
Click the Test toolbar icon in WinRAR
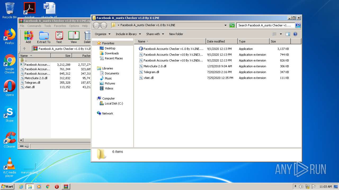(x=59, y=37)
